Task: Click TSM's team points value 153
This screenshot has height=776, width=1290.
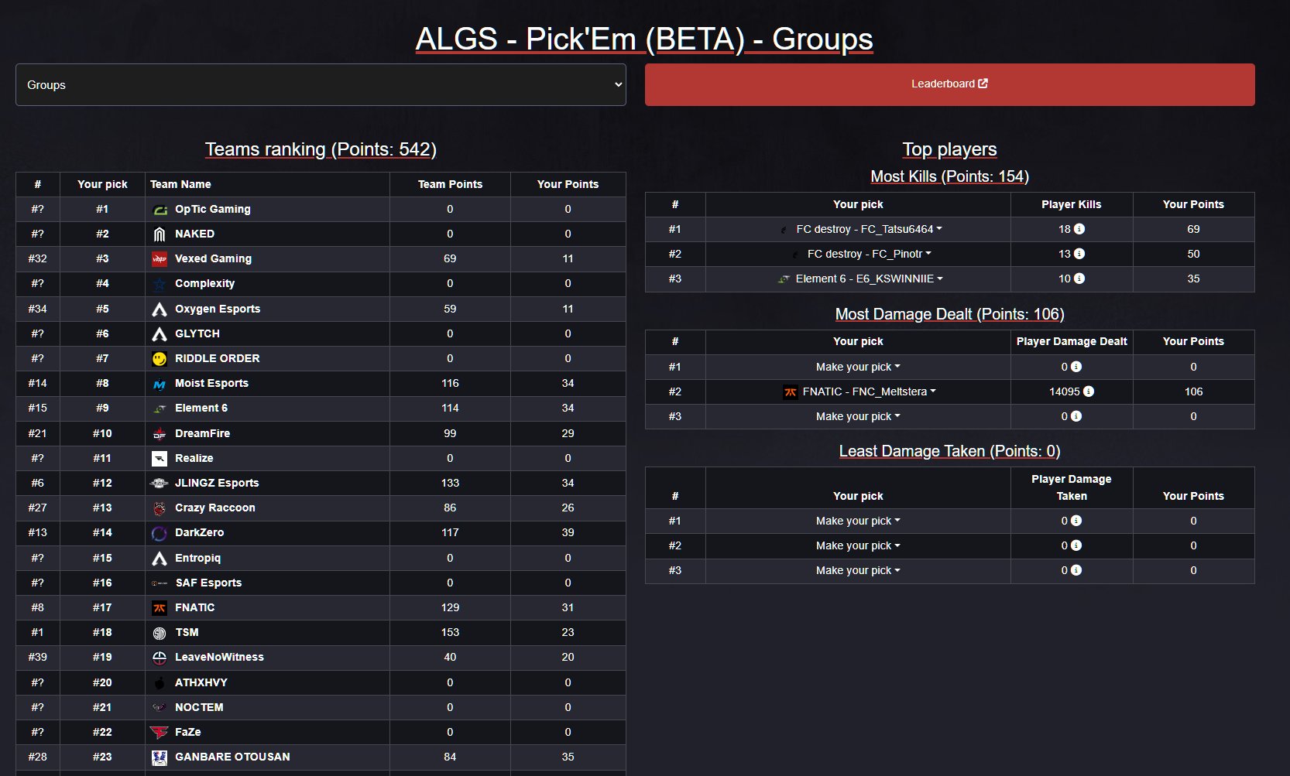Action: click(450, 632)
